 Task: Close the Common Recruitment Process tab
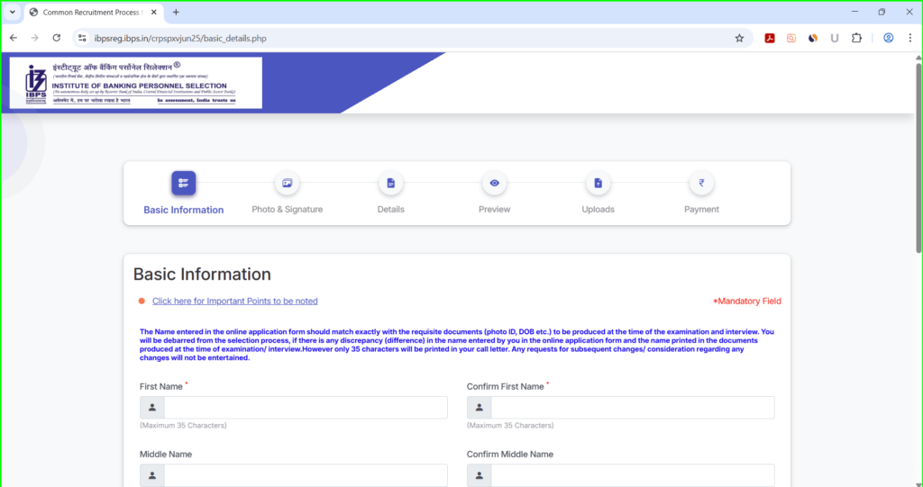point(154,12)
